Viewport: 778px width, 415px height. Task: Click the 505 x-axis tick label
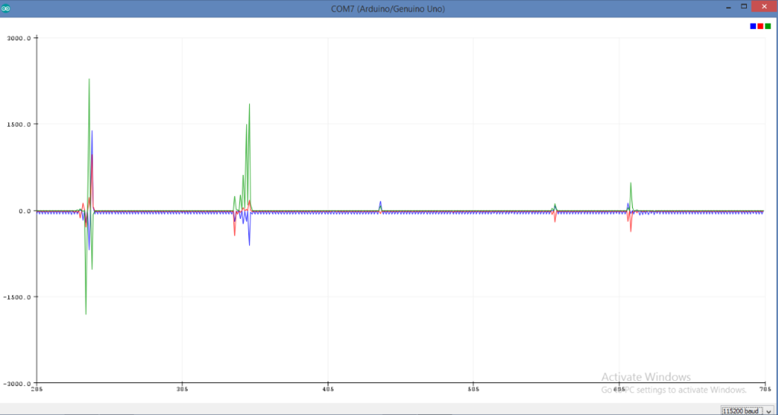(473, 388)
